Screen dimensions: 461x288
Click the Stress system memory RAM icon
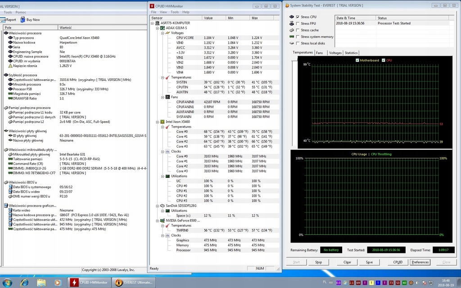click(x=292, y=37)
